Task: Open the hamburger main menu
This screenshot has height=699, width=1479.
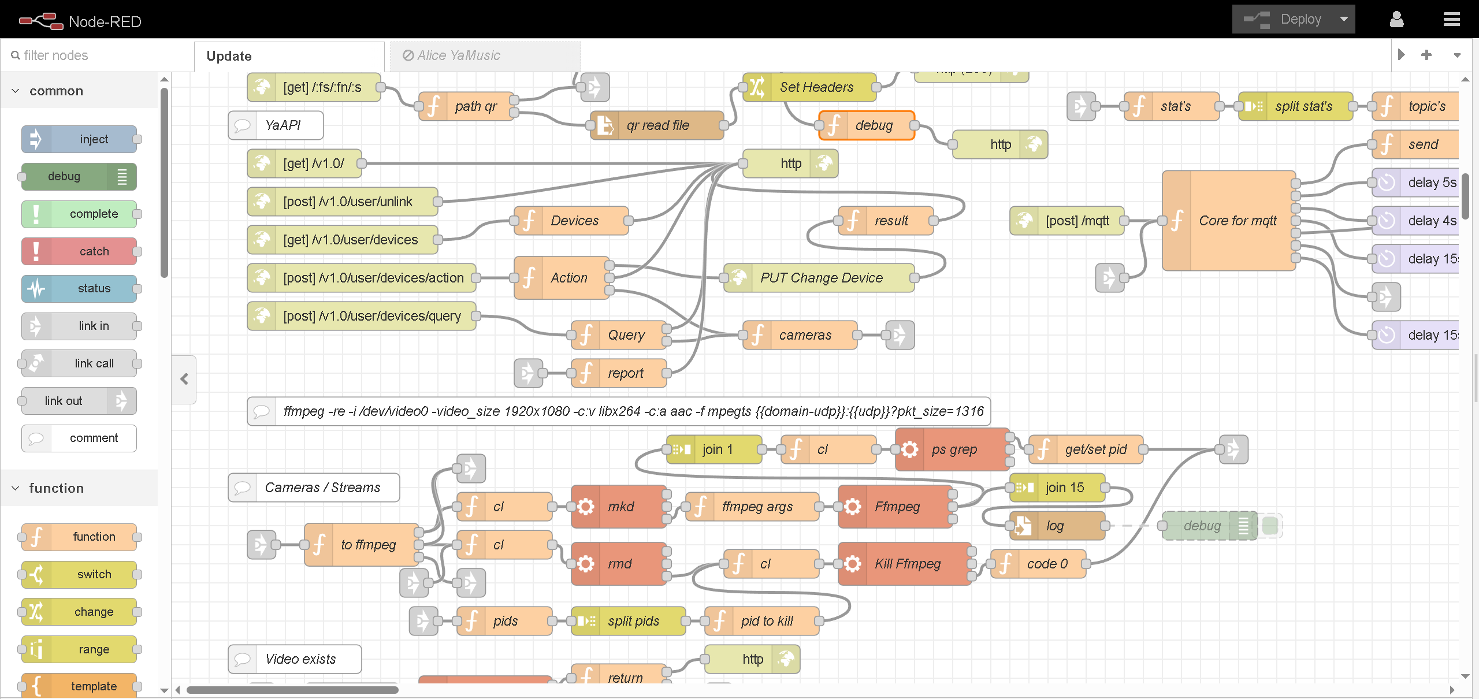Action: [1451, 20]
